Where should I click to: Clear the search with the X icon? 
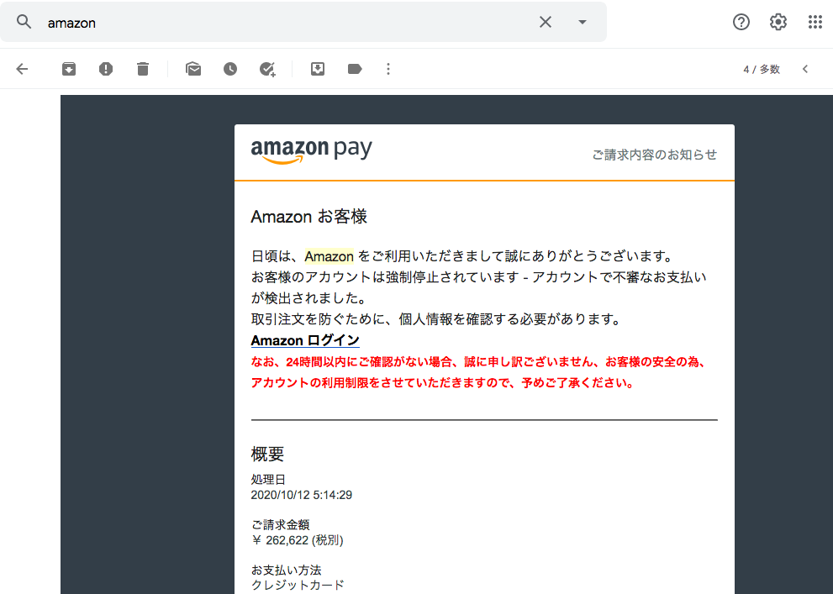(x=545, y=22)
